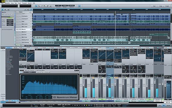Solo the Overheads L track
172x108 pixels.
(x=18, y=16)
